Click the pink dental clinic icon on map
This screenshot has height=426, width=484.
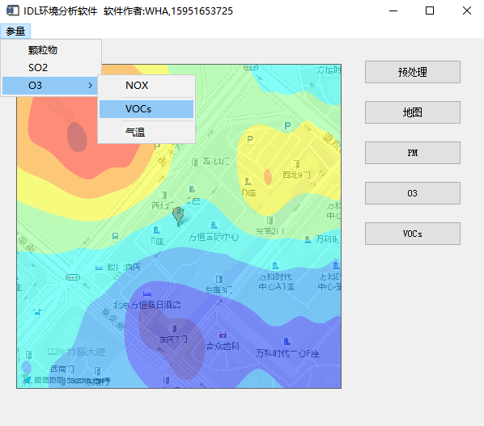[x=223, y=334]
